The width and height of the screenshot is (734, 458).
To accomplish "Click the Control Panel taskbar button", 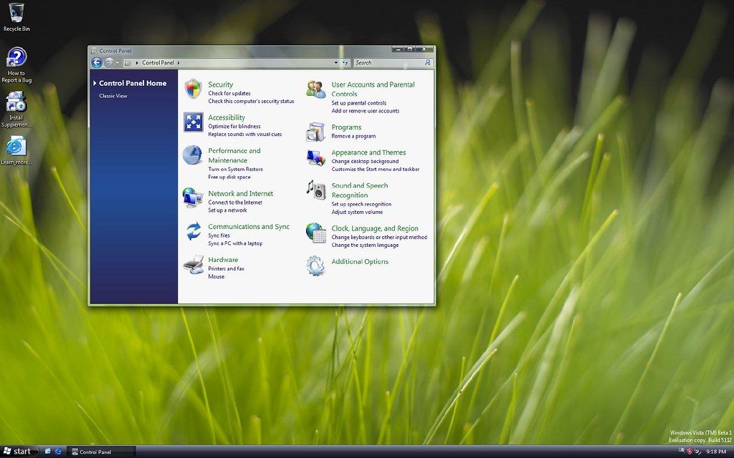I will point(101,452).
